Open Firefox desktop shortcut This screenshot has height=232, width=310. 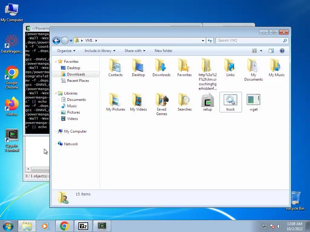coord(12,106)
